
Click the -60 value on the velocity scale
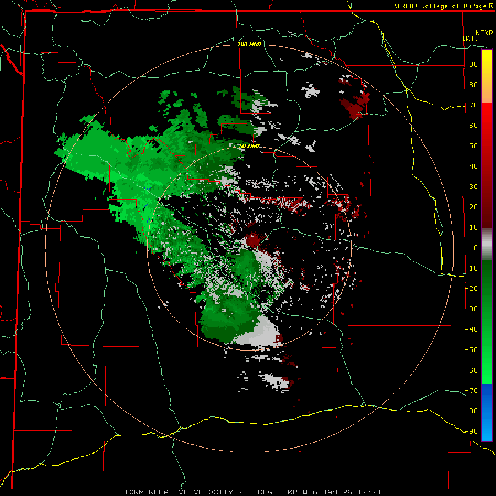pyautogui.click(x=471, y=370)
